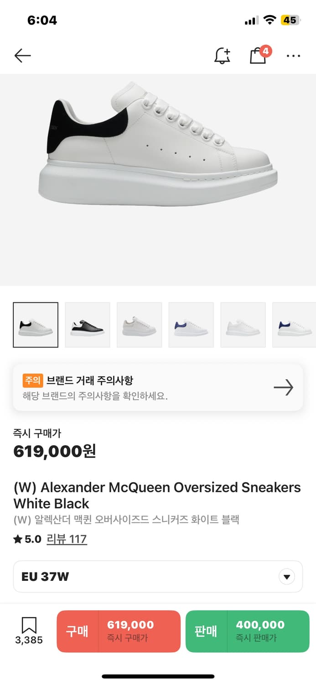The image size is (316, 685).
Task: Tap the notification bell icon
Action: pyautogui.click(x=222, y=56)
